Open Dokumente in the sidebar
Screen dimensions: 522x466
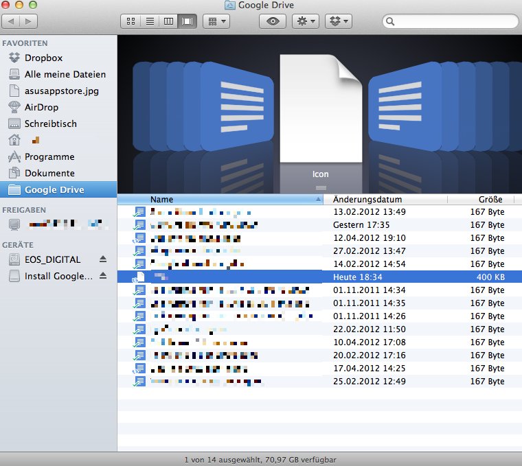[x=58, y=173]
